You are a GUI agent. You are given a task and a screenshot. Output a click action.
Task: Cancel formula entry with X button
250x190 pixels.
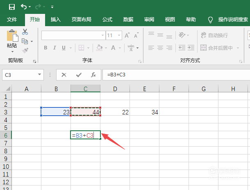64,75
